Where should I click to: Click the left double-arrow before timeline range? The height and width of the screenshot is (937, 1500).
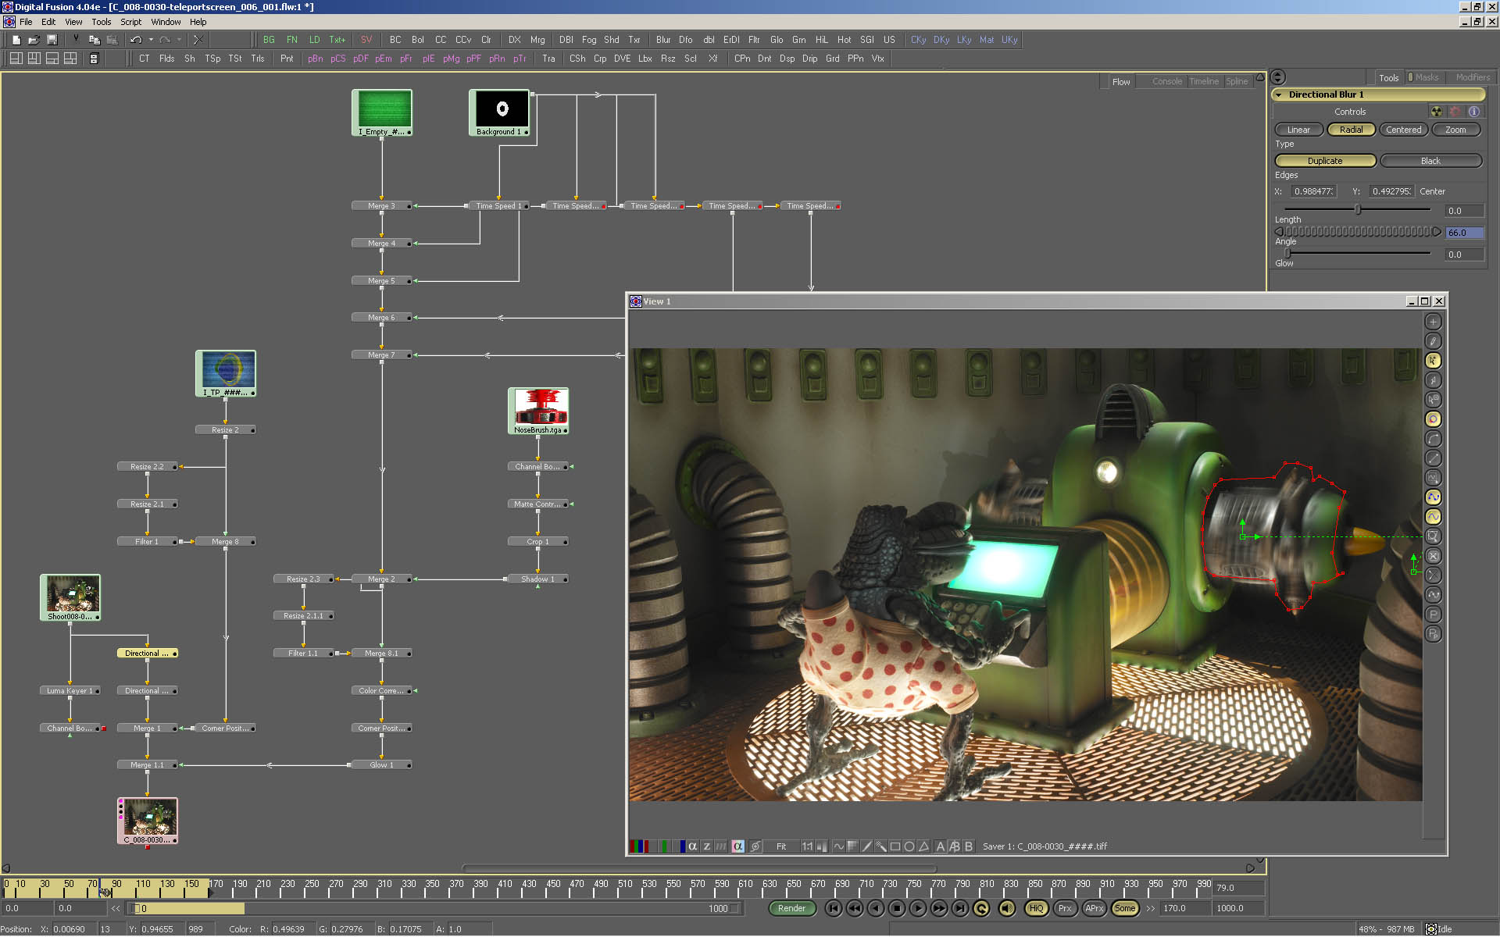tap(116, 909)
